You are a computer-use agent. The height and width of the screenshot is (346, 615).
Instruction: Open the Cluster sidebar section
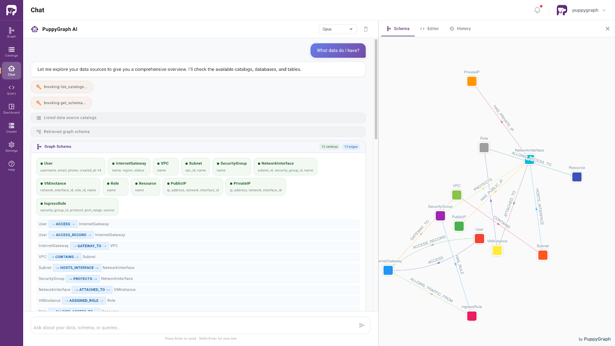tap(12, 128)
